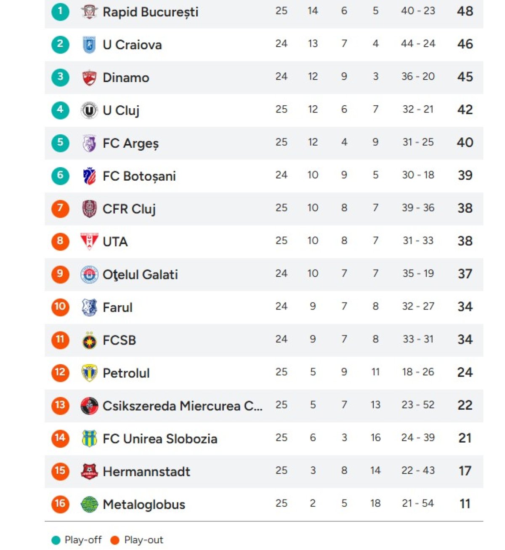Click the position 16 rank badge
The image size is (505, 550).
click(x=60, y=504)
